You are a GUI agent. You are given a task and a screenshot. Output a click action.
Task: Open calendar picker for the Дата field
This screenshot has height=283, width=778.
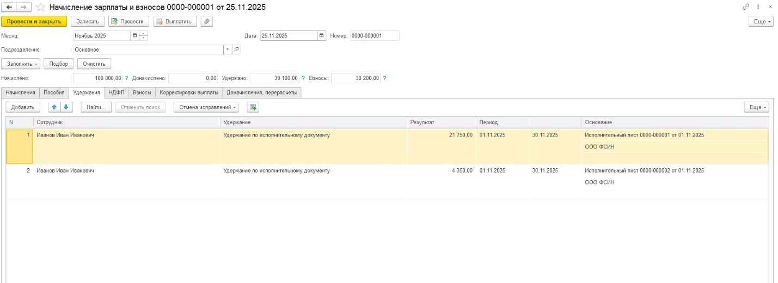[x=322, y=36]
